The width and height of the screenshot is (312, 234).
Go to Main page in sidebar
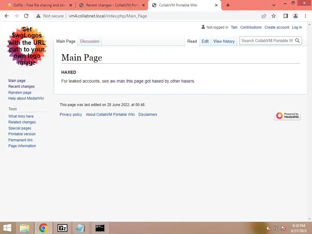pos(17,80)
